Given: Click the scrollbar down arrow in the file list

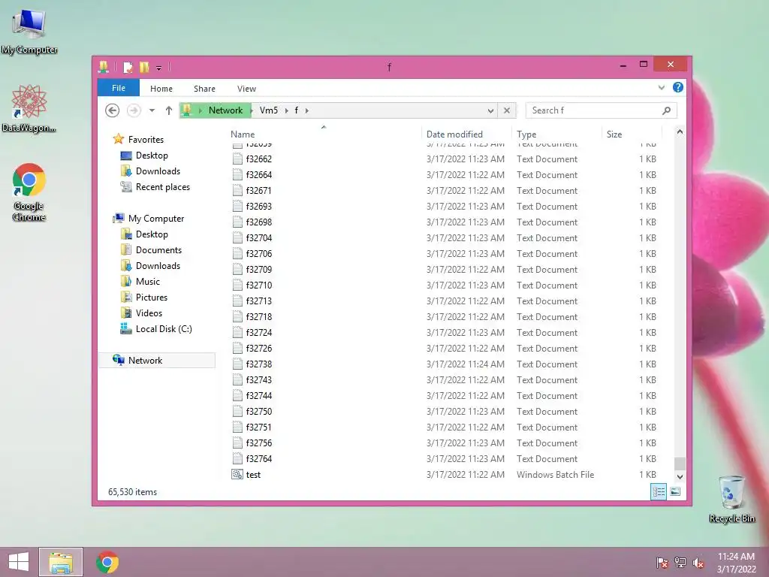Looking at the screenshot, I should pyautogui.click(x=680, y=476).
